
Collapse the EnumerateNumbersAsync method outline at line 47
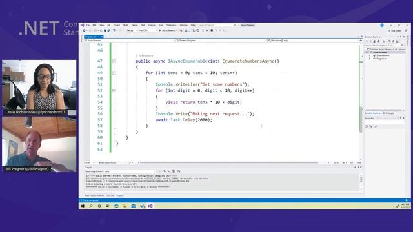pyautogui.click(x=114, y=61)
